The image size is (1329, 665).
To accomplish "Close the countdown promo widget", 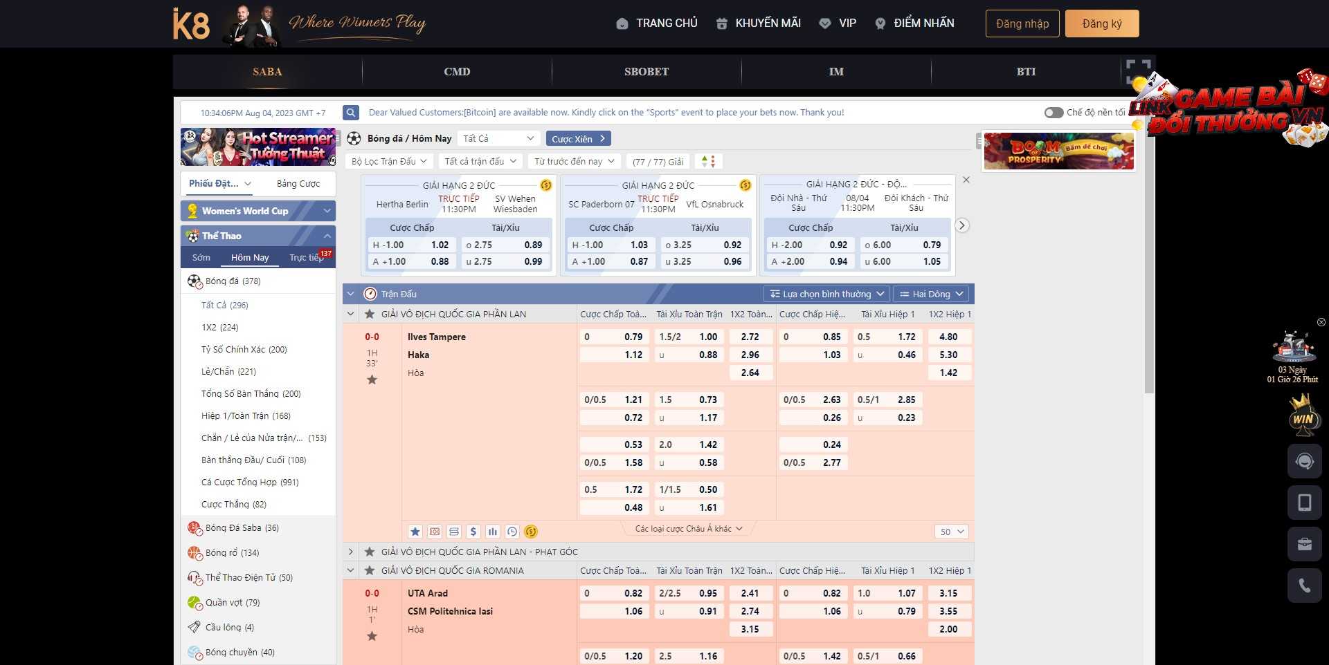I will 1321,322.
